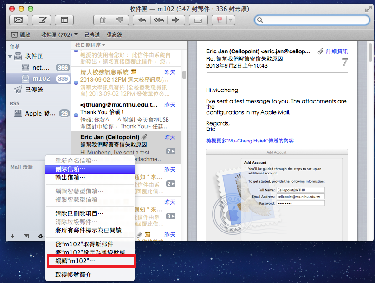Open the flag color dropdown arrow
Image resolution: width=375 pixels, height=283 pixels.
tap(230, 20)
